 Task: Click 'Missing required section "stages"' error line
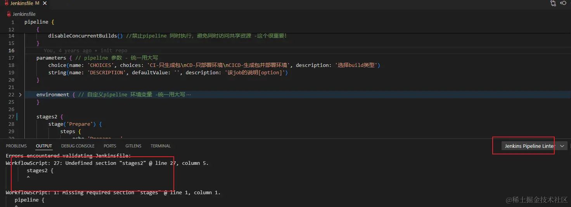click(113, 192)
